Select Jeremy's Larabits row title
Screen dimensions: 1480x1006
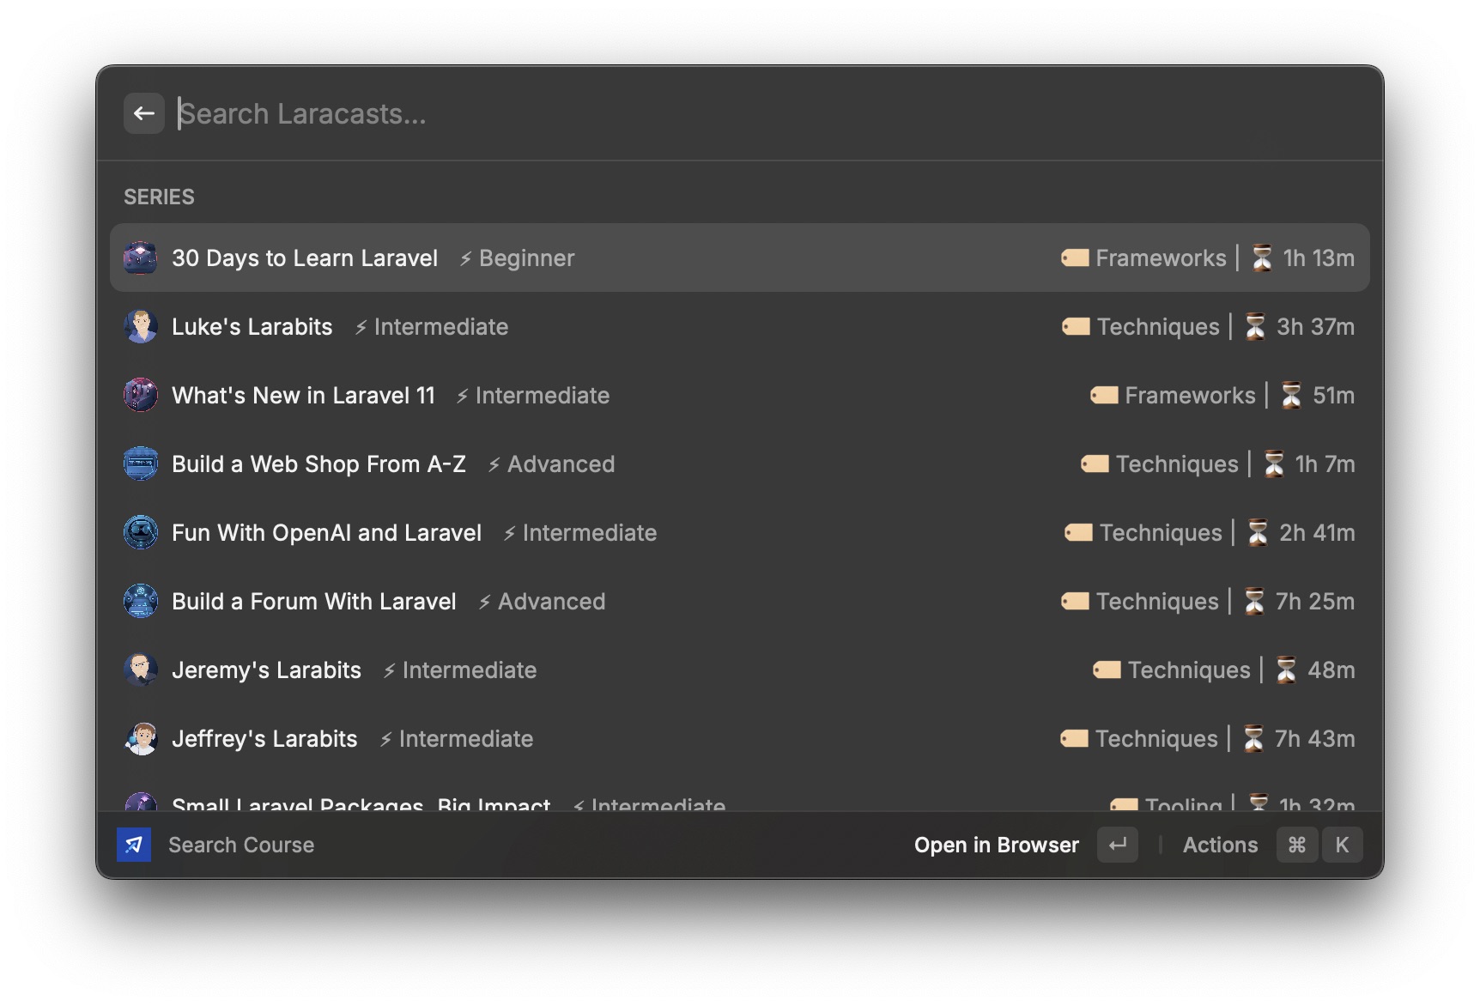point(266,670)
